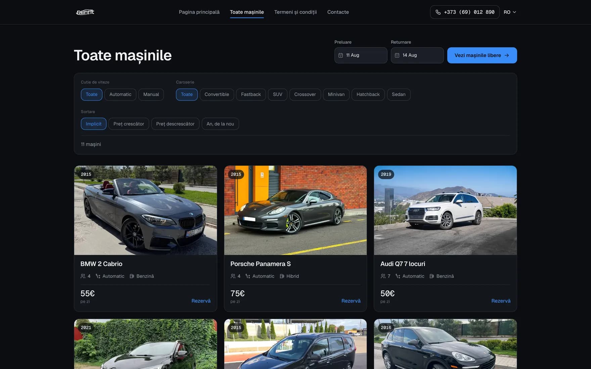Filter body type by Fastback
This screenshot has width=591, height=369.
[x=251, y=95]
